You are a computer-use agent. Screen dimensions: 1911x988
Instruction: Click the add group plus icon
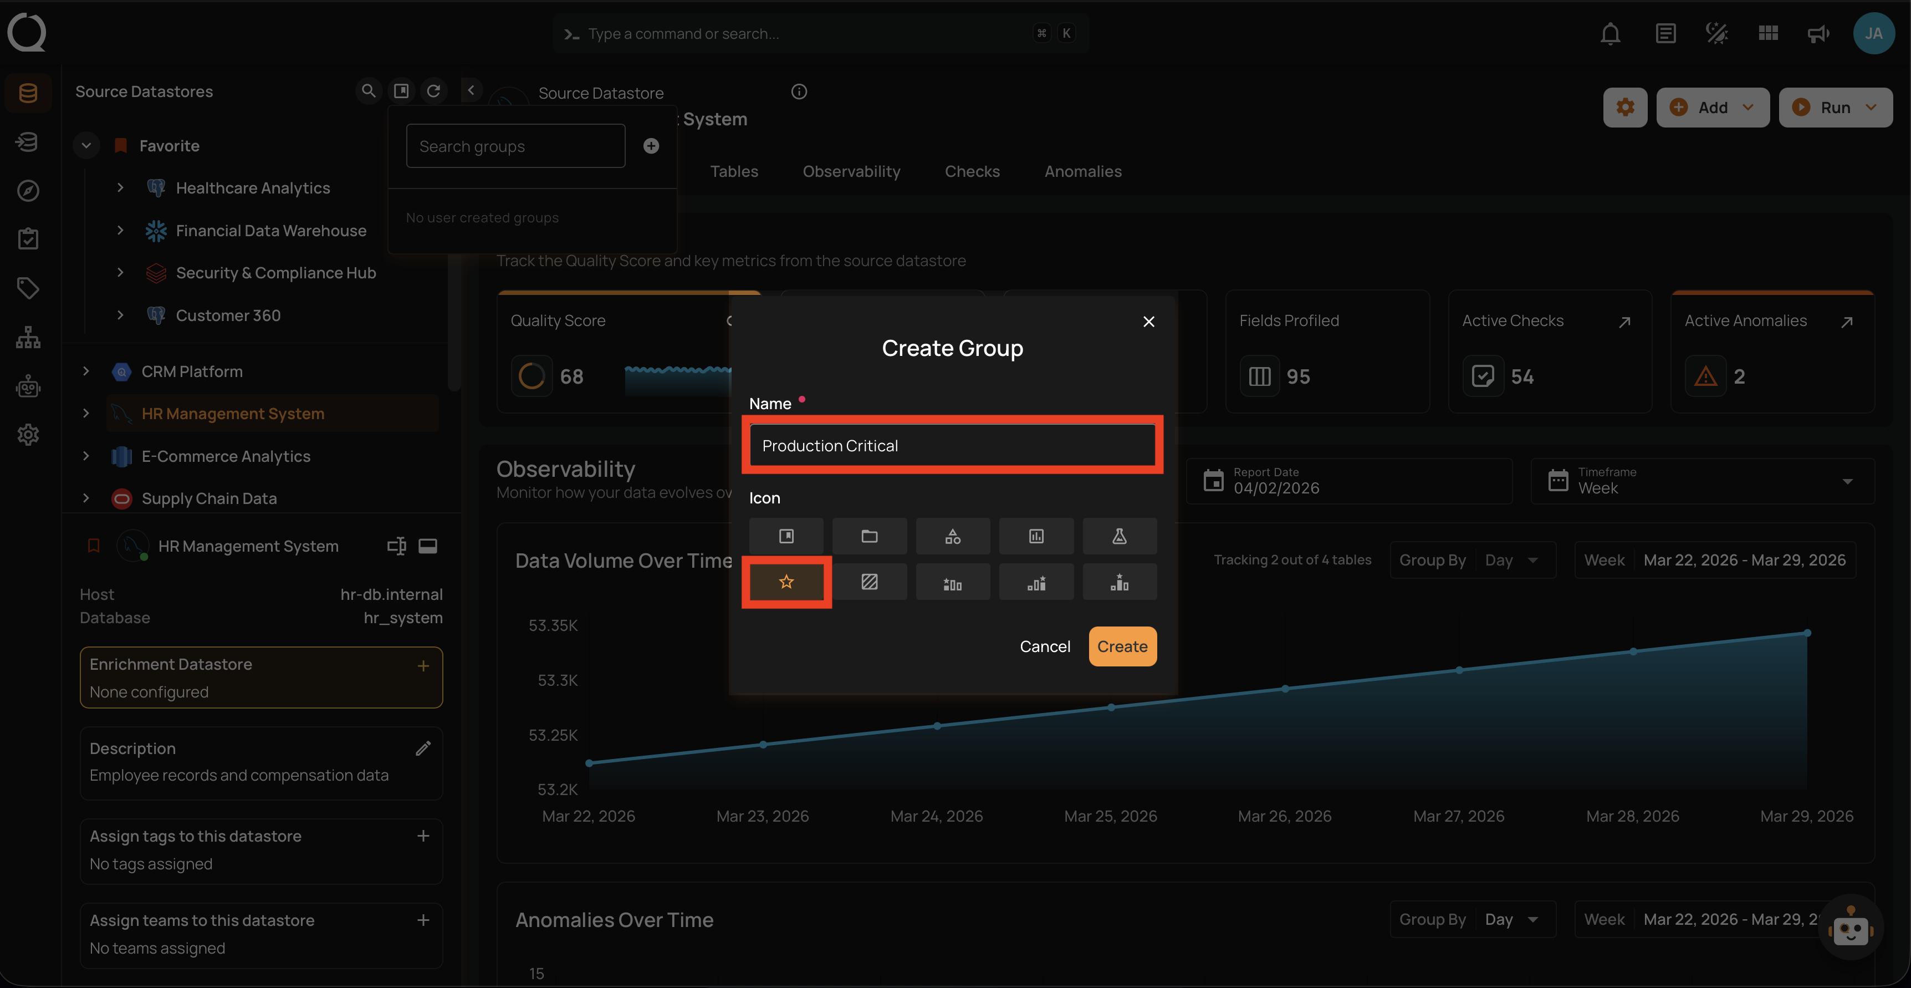click(651, 146)
